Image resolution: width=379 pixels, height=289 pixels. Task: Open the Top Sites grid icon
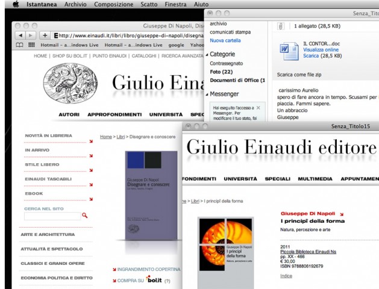[x=31, y=45]
